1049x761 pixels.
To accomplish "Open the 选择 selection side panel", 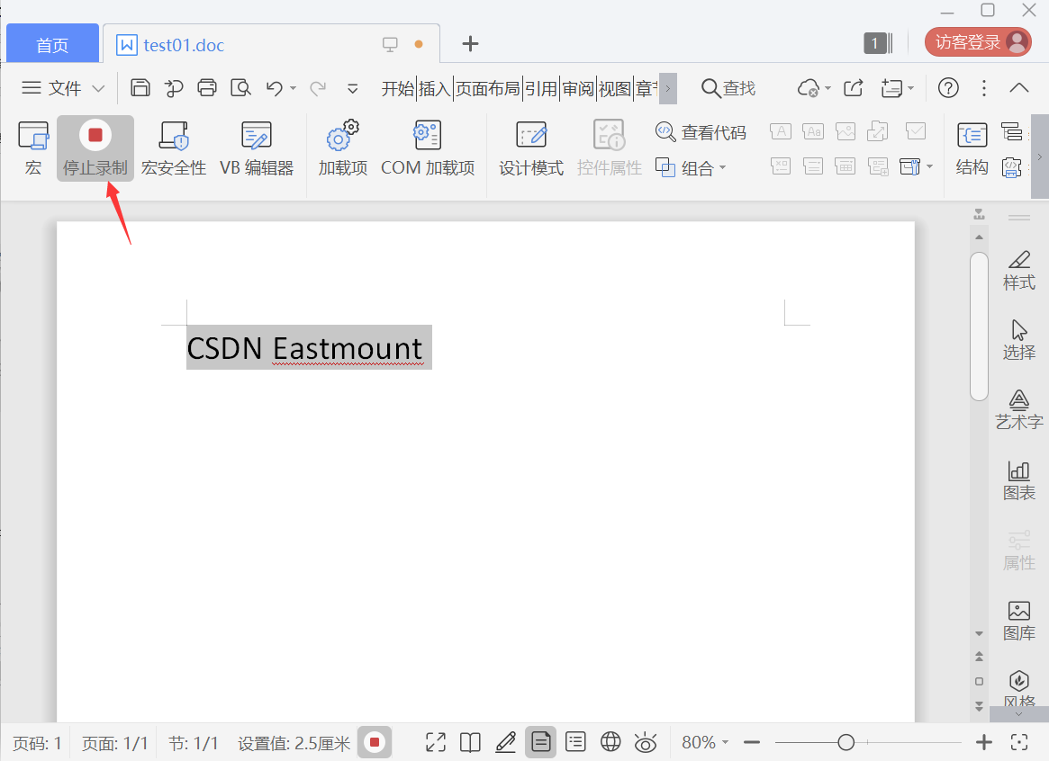I will point(1019,340).
